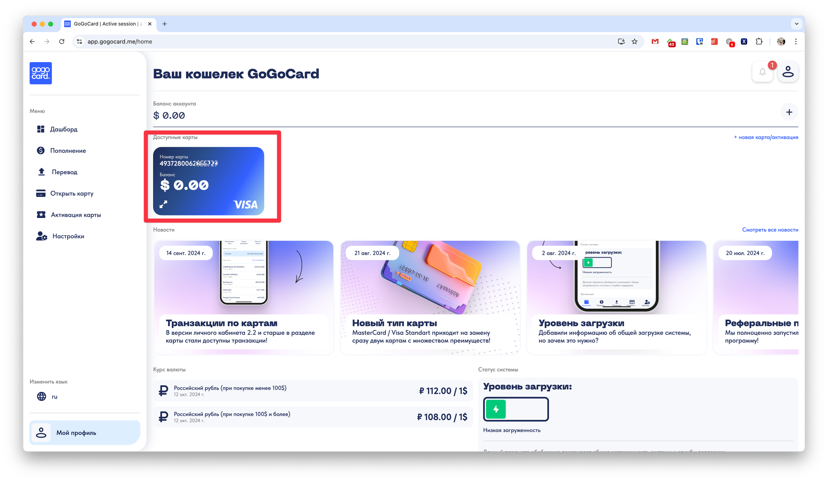This screenshot has width=828, height=482.
Task: Bookmark this page with the star icon
Action: click(x=635, y=41)
